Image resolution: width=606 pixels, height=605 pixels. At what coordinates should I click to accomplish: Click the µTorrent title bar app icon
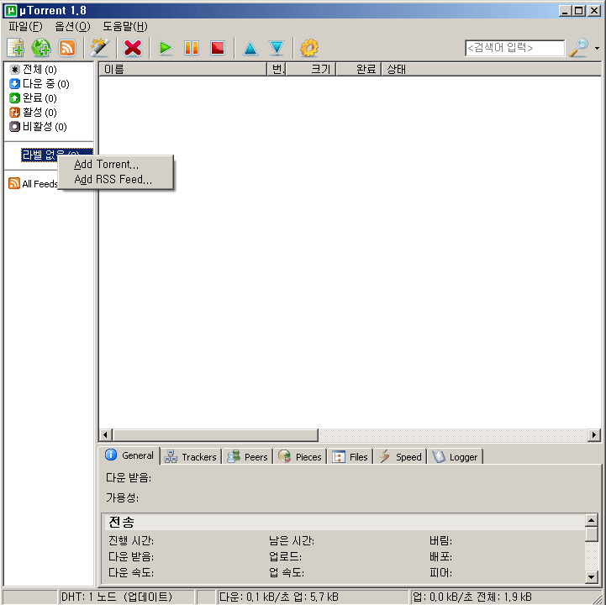11,11
